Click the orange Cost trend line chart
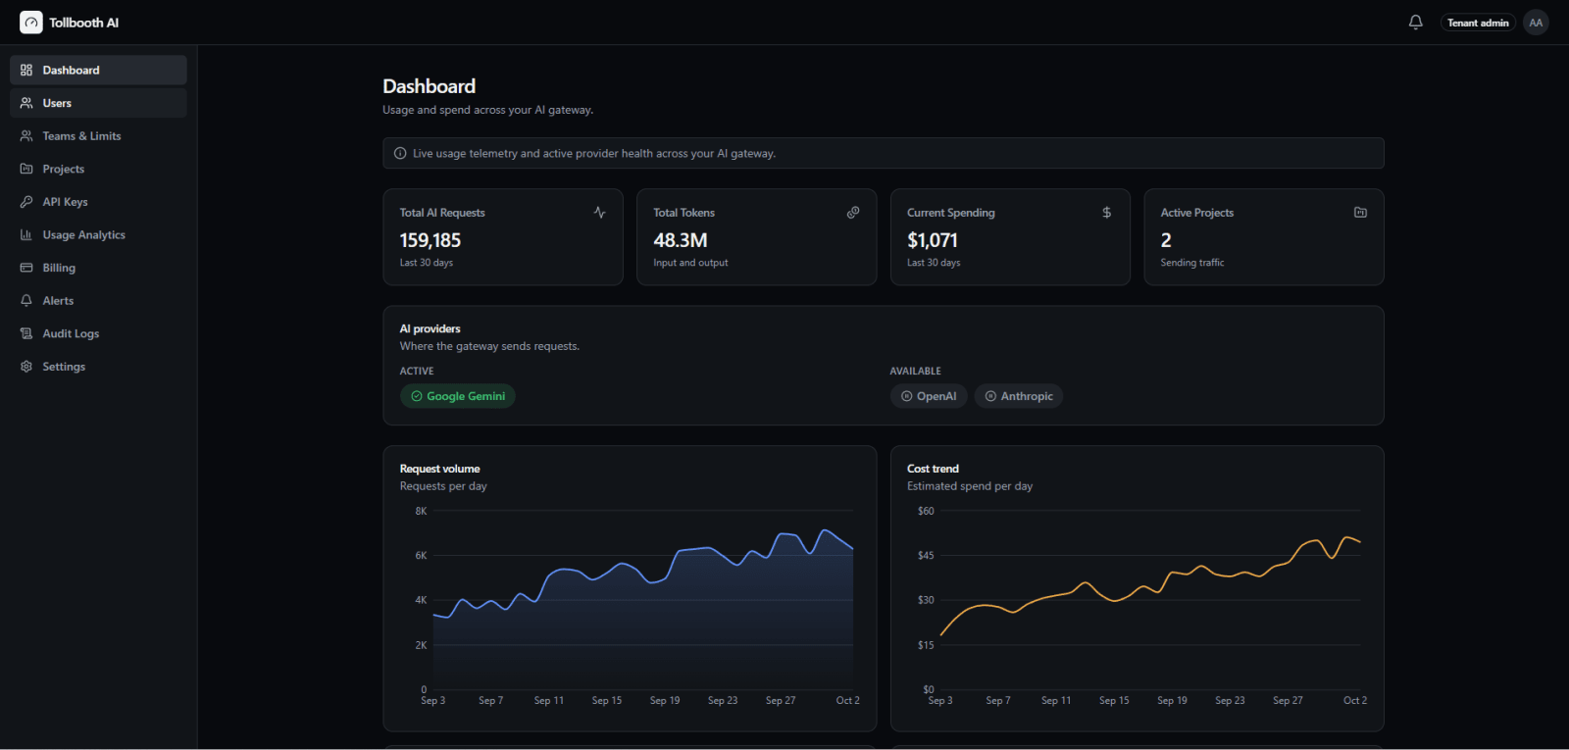 tap(1150, 588)
